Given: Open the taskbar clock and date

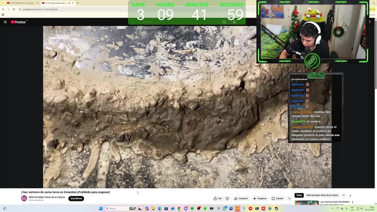Looking at the screenshot, I should pyautogui.click(x=369, y=208).
